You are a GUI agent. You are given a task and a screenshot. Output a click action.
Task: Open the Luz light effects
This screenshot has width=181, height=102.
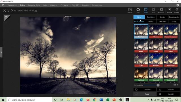154,10
